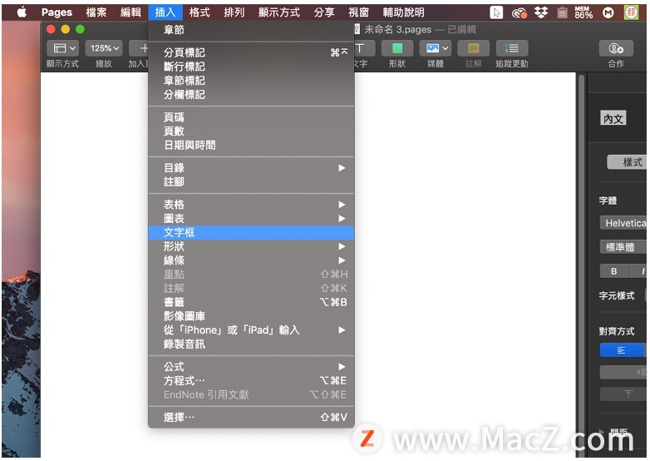This screenshot has width=650, height=461.
Task: Choose 選擇… menu item
Action: 251,418
